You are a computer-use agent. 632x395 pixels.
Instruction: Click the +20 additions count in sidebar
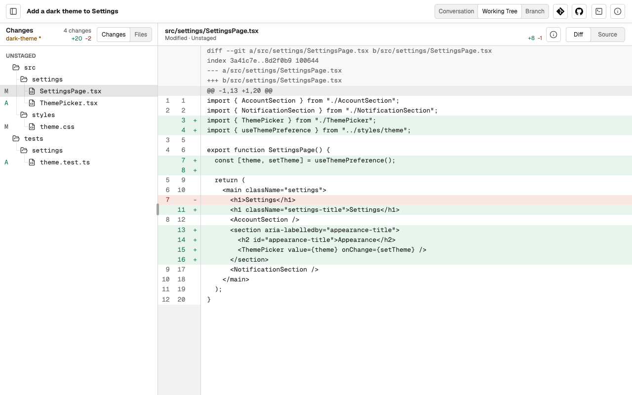77,39
